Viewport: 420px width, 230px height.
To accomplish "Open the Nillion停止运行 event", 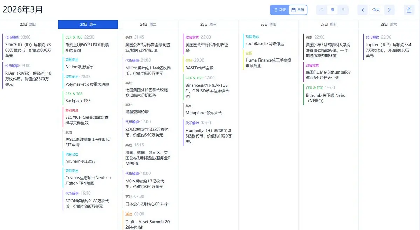I will click(x=89, y=63).
